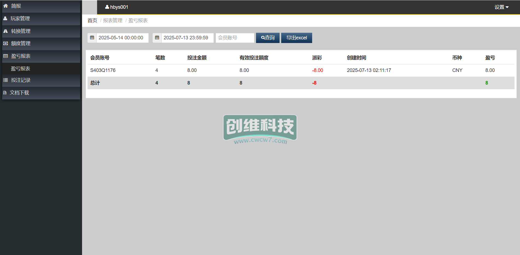Screen dimensions: 520x255
Task: Click the 有效投注额度 column header
Action: 254,58
